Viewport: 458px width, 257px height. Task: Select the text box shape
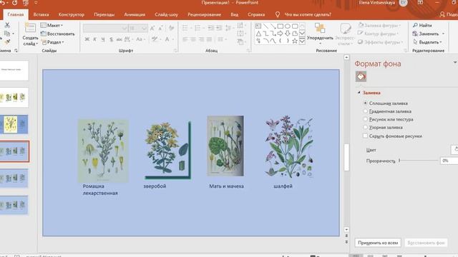(x=258, y=26)
